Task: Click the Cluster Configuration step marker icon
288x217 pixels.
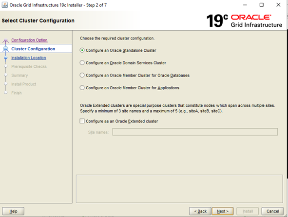Action: tap(6, 49)
